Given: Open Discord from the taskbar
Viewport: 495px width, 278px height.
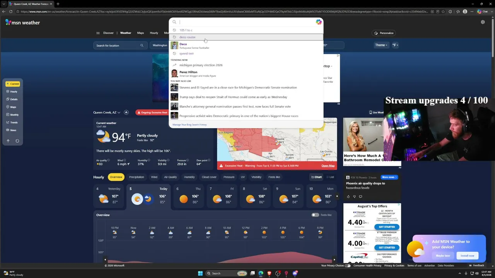Looking at the screenshot, I should point(295,273).
